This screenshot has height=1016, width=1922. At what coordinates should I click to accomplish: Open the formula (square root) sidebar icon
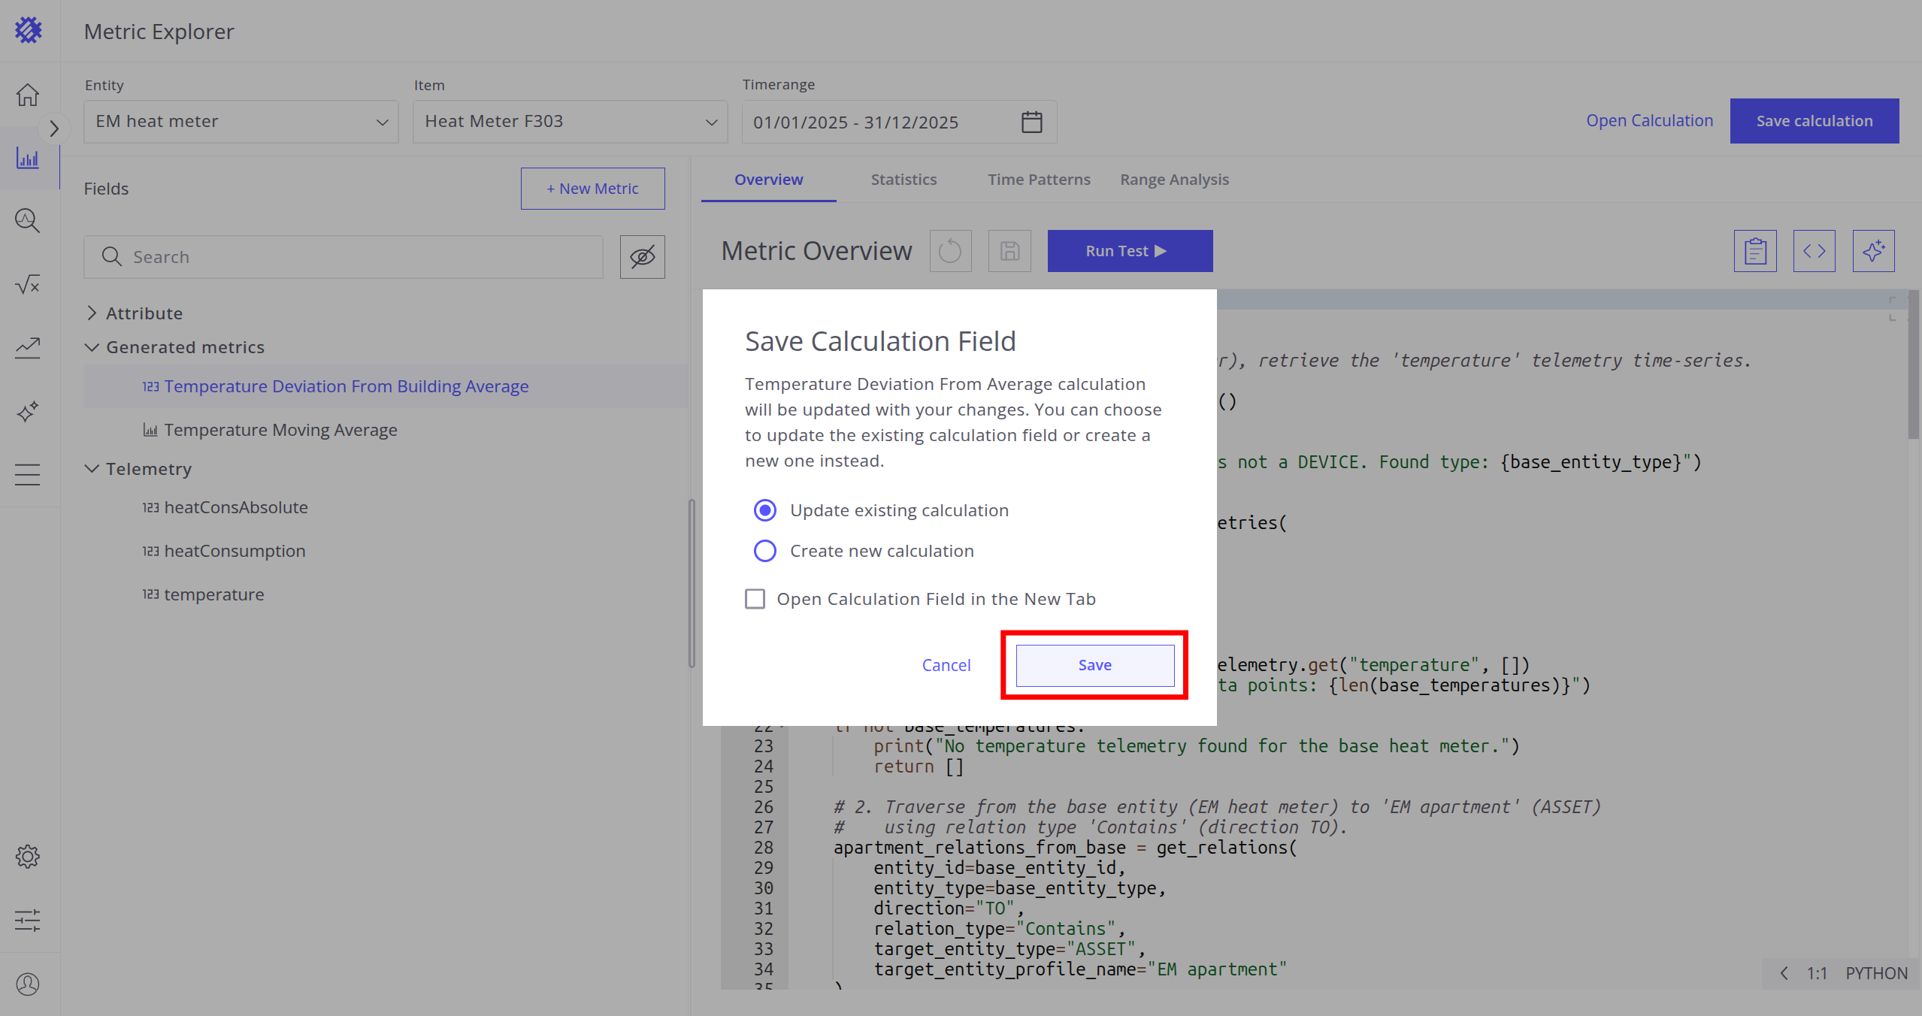pos(28,284)
